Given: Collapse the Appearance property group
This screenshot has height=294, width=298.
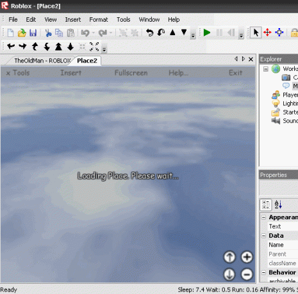Looking at the screenshot, I should 264,217.
